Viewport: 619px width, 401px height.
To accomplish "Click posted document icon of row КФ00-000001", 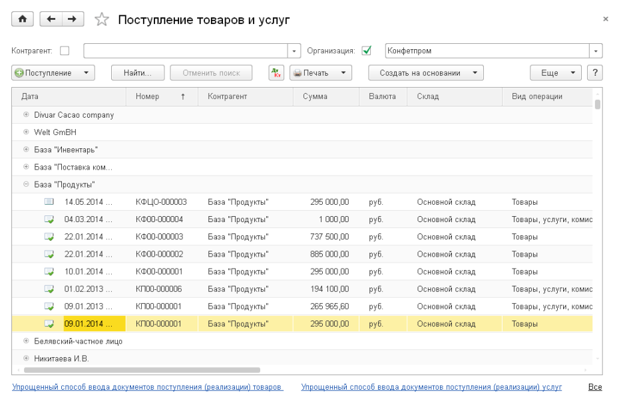I will [49, 271].
